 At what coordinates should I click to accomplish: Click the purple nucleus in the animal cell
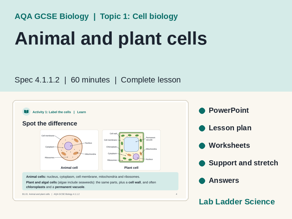(68, 146)
